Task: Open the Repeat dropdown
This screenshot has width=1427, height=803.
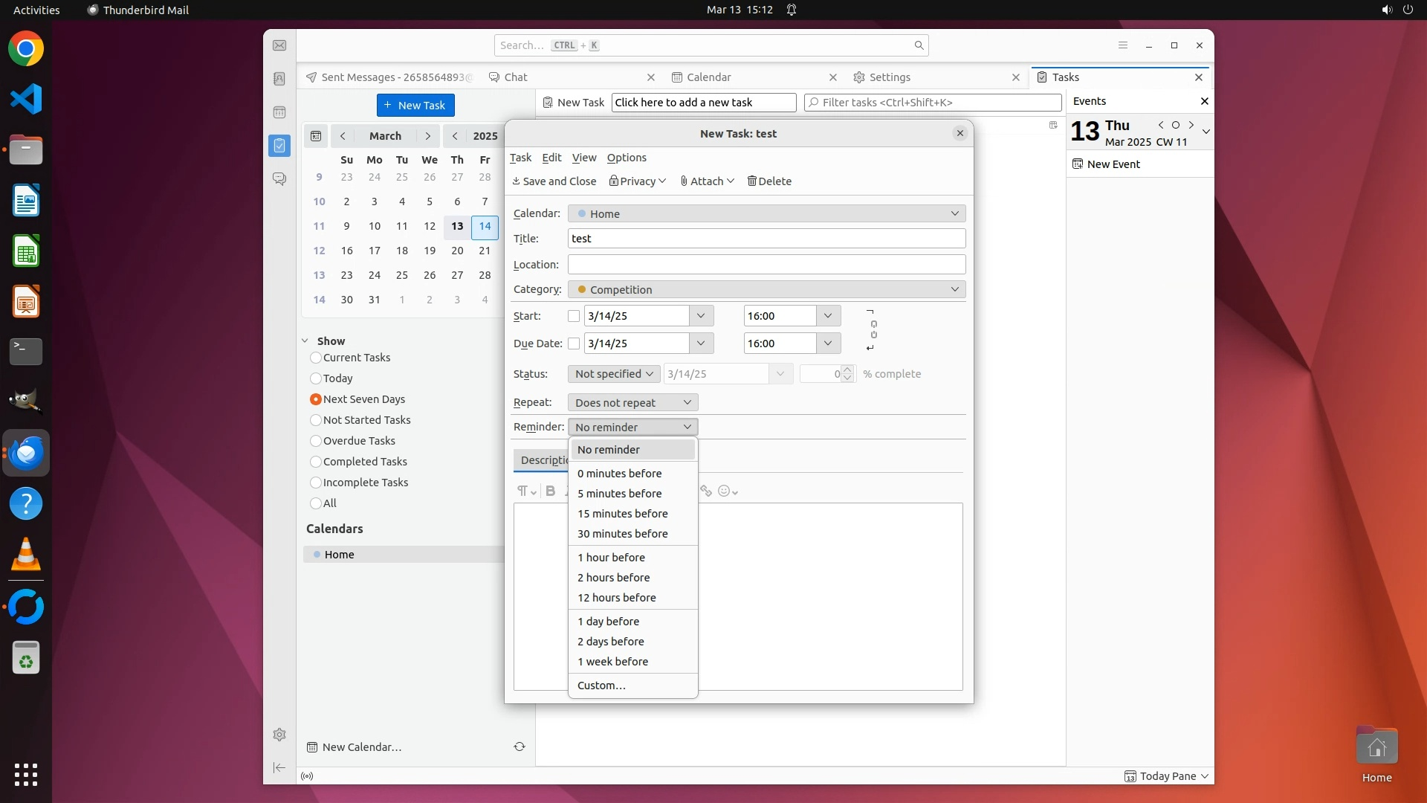Action: click(632, 402)
